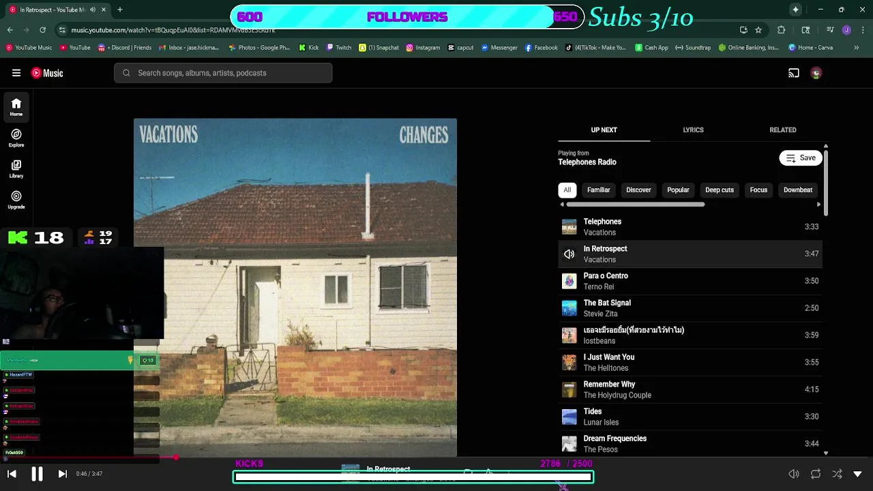Select the Focus filter chip
The height and width of the screenshot is (491, 873).
758,190
